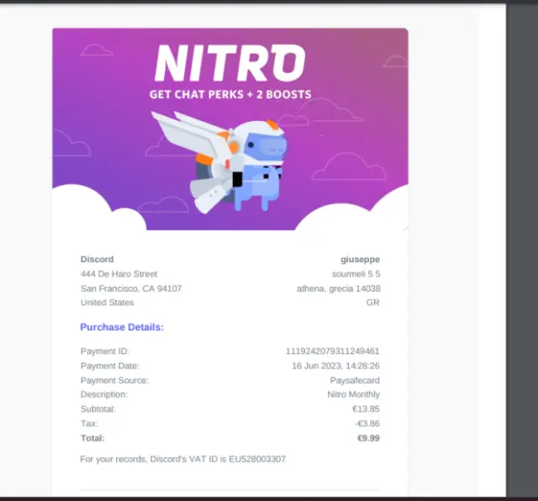Image resolution: width=538 pixels, height=501 pixels.
Task: Select the 'GR' country code
Action: tap(373, 303)
